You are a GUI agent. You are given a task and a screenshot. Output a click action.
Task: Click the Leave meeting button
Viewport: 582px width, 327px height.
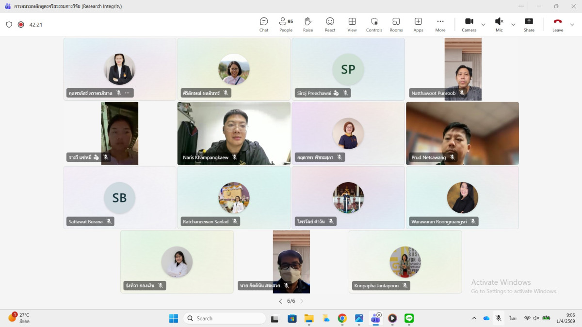click(x=557, y=25)
